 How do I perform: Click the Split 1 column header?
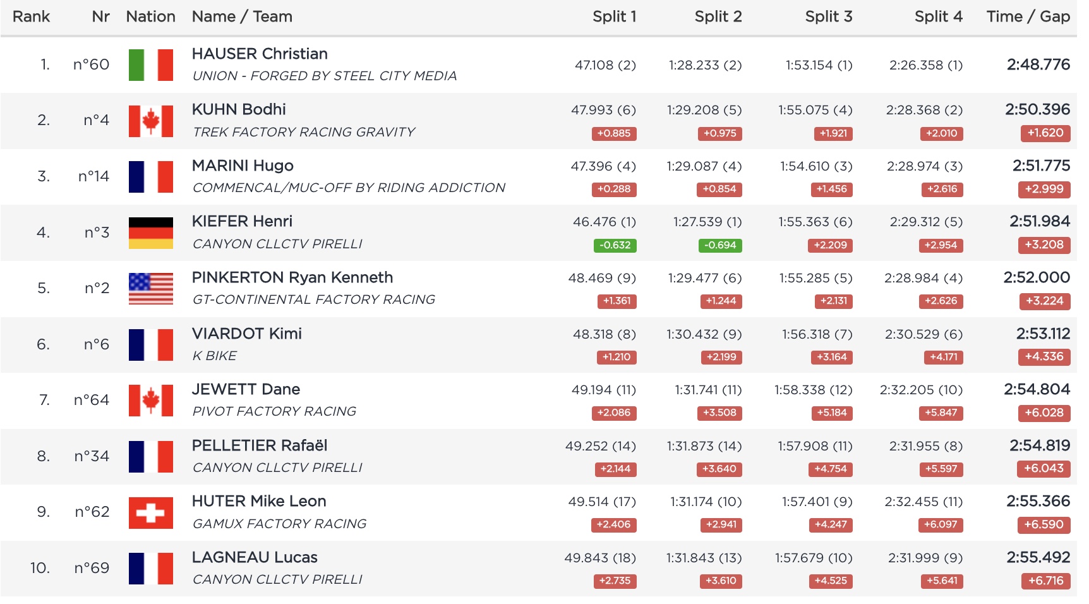click(x=614, y=17)
